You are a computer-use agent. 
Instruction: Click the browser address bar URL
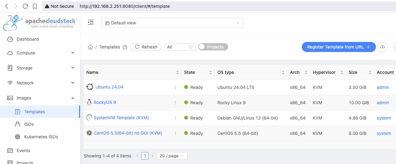[x=125, y=6]
